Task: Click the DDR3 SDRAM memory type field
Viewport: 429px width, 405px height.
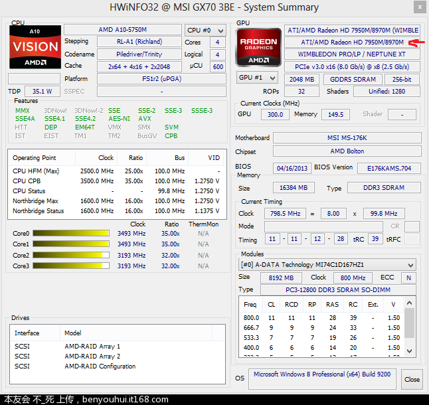Action: pyautogui.click(x=384, y=188)
